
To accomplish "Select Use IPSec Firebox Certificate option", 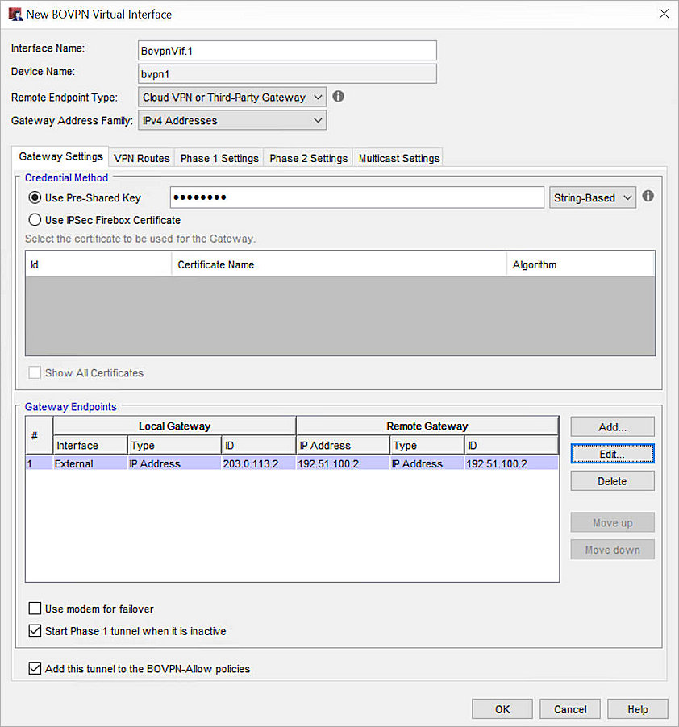I will pyautogui.click(x=35, y=220).
